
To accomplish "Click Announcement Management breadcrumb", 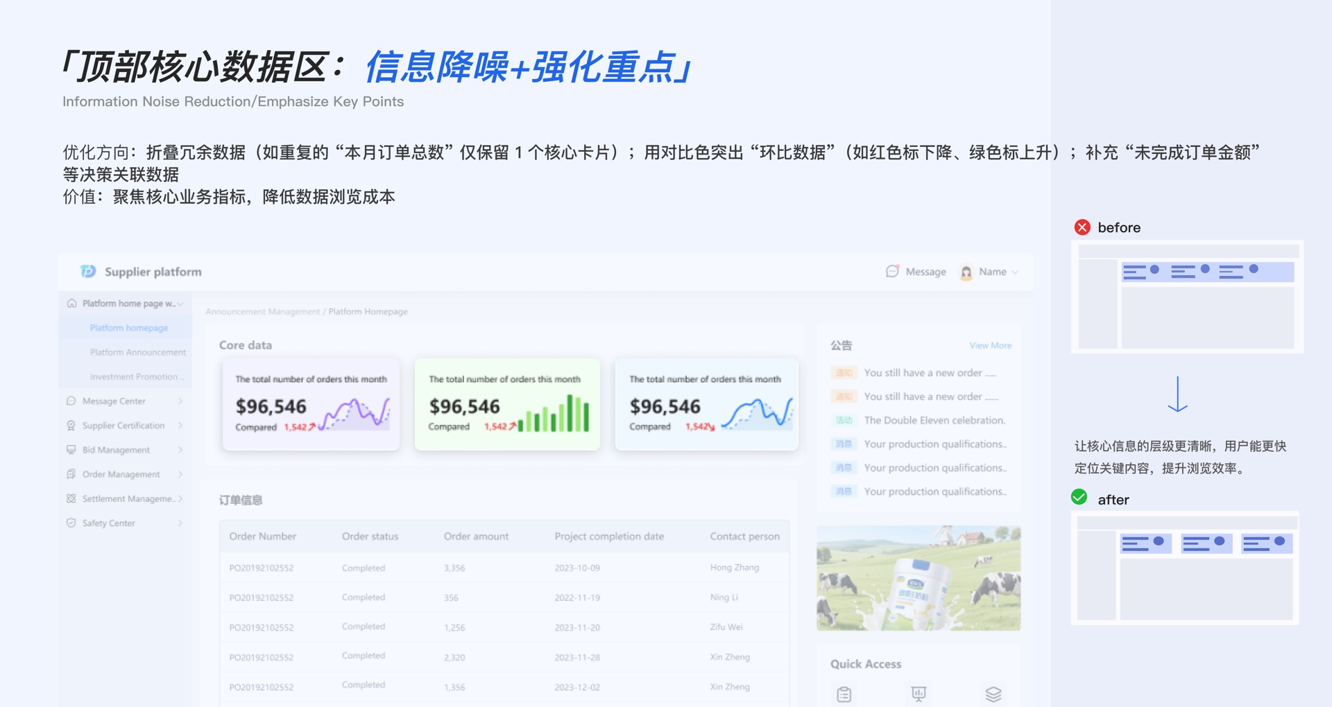I will point(263,311).
